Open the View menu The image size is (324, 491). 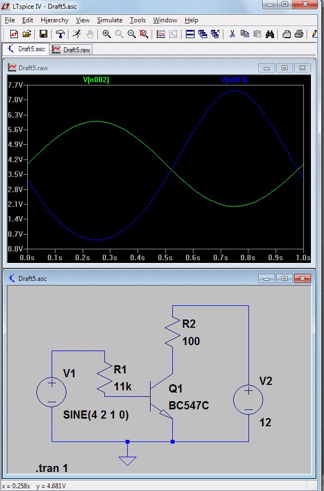[83, 20]
